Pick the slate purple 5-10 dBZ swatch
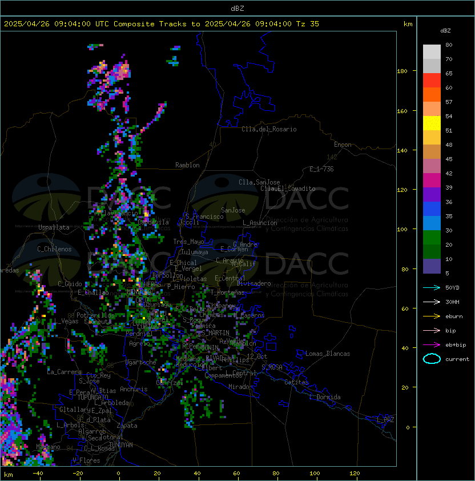Viewport: 475px width, 481px height. [432, 266]
